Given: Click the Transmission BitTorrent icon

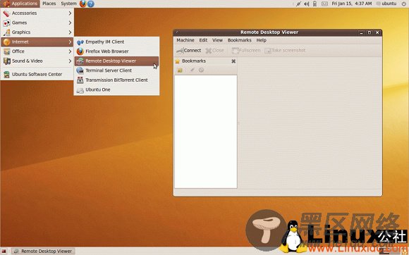Looking at the screenshot, I should (x=80, y=80).
